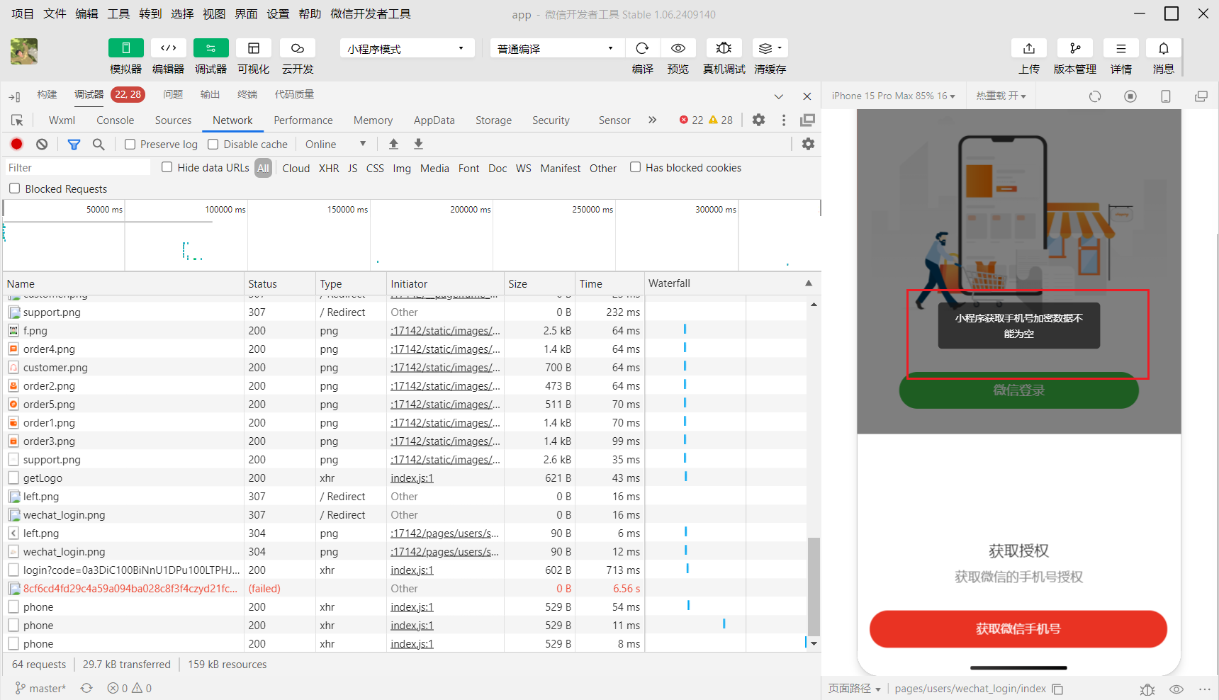Switch to the Sources tab
The image size is (1219, 700).
coord(173,120)
